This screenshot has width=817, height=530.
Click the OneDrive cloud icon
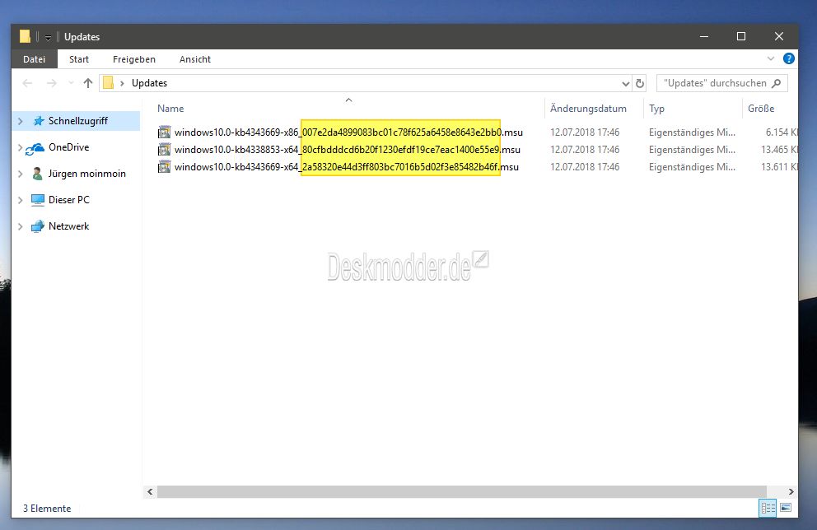(35, 148)
